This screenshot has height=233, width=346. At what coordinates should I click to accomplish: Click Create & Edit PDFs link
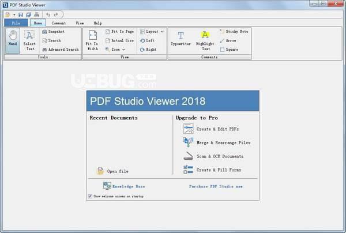point(217,129)
